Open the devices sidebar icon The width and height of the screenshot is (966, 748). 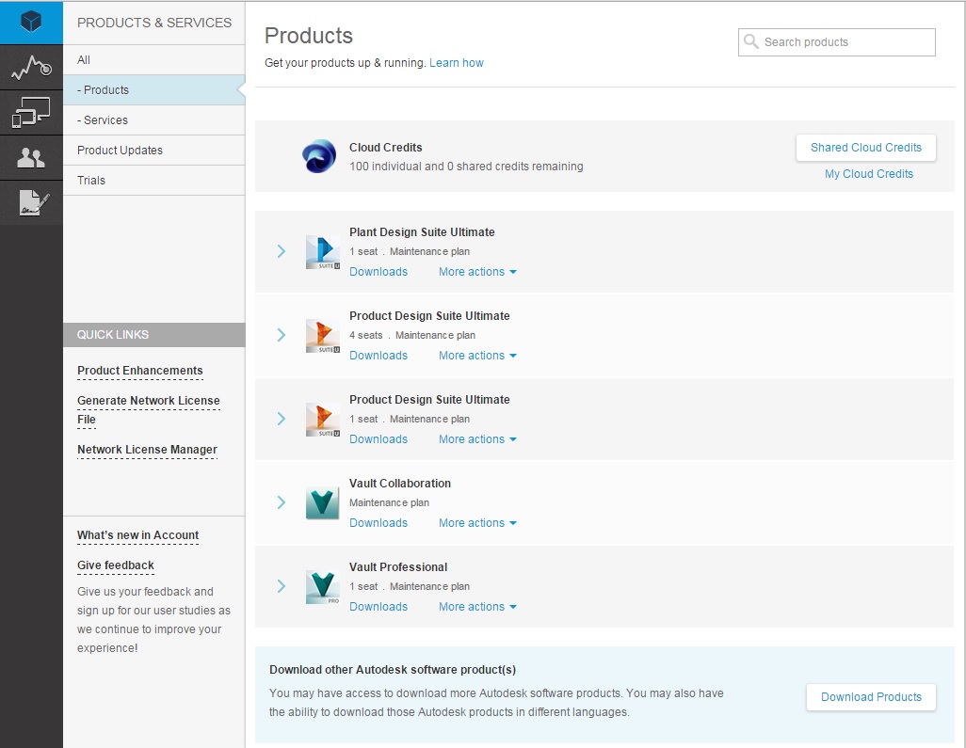[x=31, y=113]
